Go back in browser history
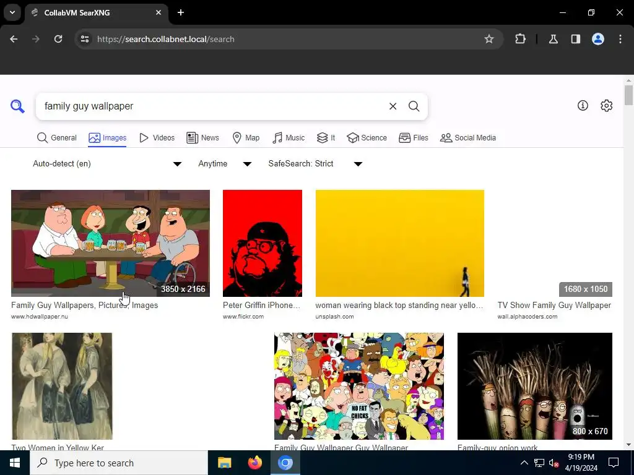 [x=14, y=39]
